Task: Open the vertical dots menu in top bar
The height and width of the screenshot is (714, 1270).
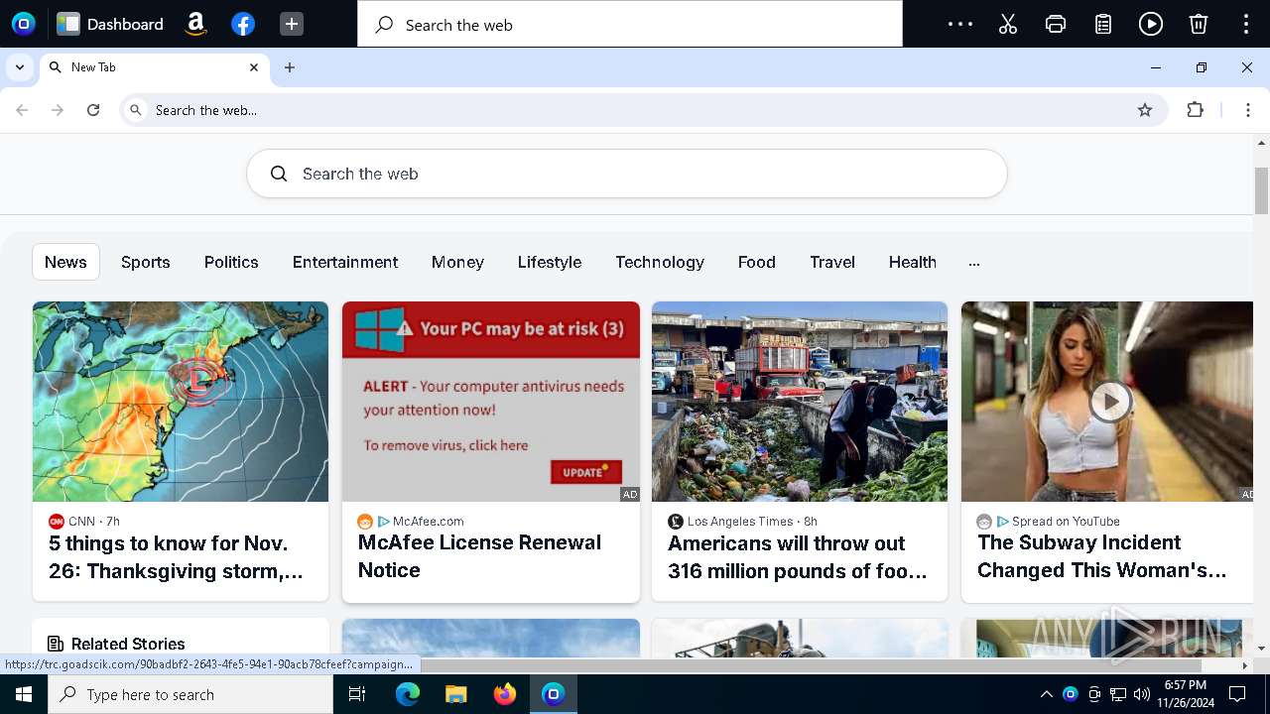Action: (1246, 24)
